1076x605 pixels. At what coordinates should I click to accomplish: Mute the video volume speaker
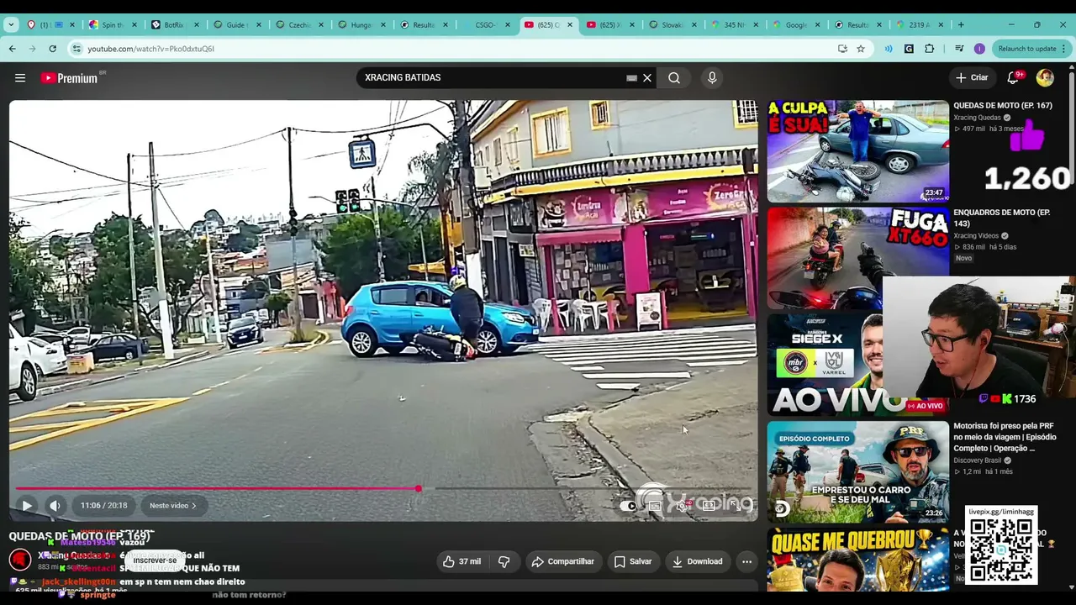55,506
